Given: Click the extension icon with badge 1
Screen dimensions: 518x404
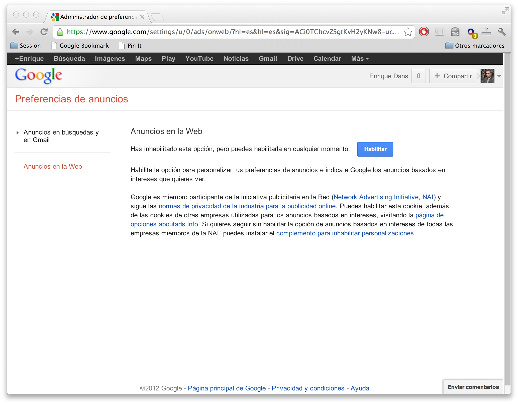Looking at the screenshot, I should click(471, 32).
